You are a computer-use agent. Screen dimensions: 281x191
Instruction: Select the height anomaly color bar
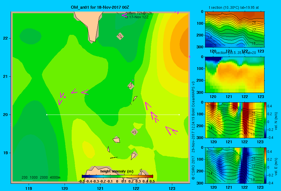tap(117, 176)
